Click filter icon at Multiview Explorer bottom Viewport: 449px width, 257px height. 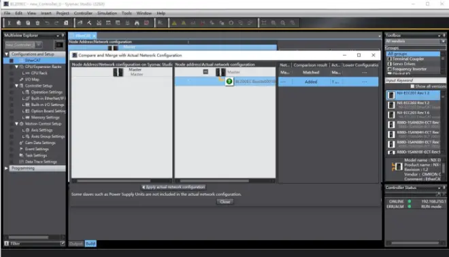coord(6,243)
